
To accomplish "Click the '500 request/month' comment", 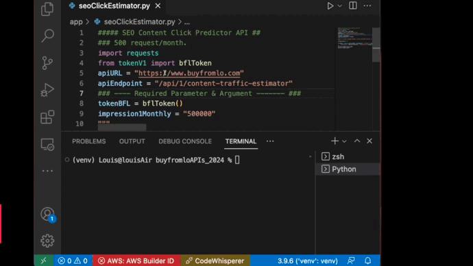I will pos(142,43).
